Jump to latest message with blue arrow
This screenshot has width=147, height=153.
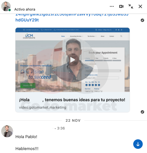point(138,144)
